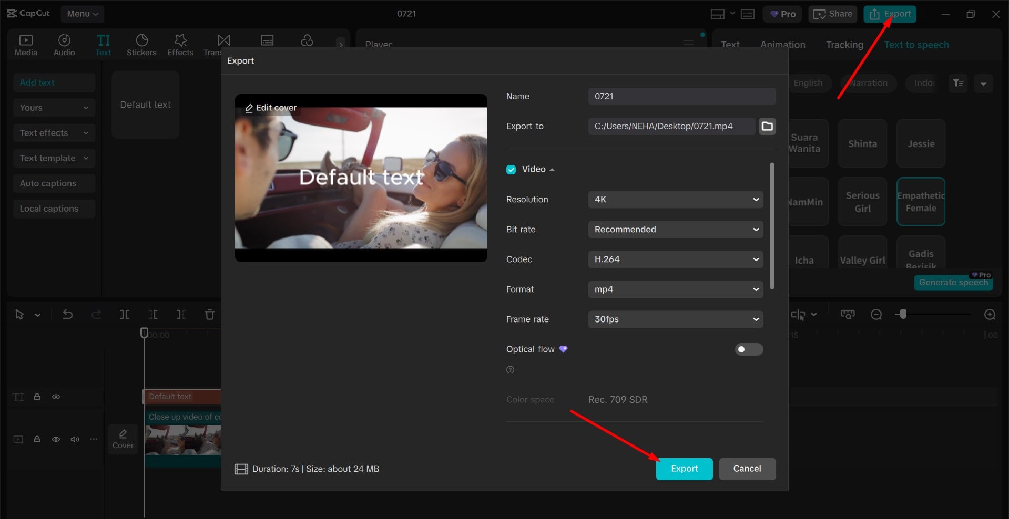Screen dimensions: 1009x519
Task: Click the Optical flow help icon
Action: click(510, 370)
